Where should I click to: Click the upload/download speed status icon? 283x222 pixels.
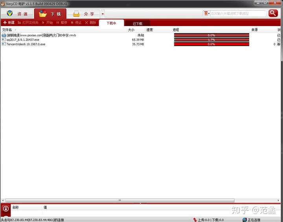pyautogui.click(x=195, y=220)
